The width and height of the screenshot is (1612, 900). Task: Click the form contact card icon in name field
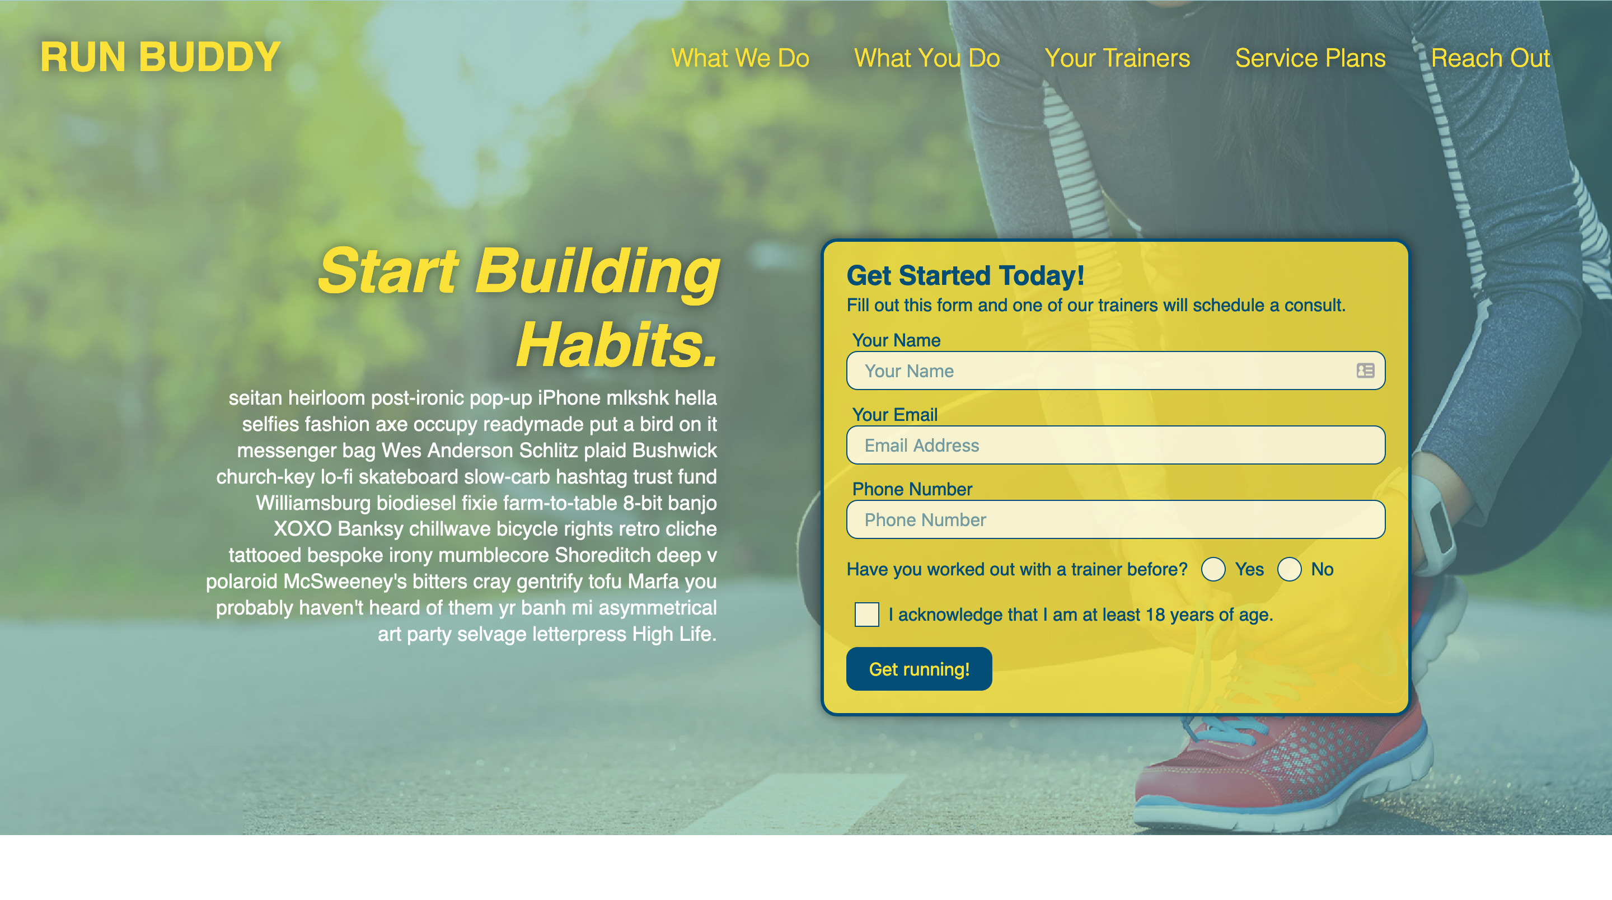[1365, 370]
